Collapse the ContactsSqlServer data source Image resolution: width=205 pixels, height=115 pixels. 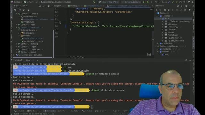click(x=155, y=46)
